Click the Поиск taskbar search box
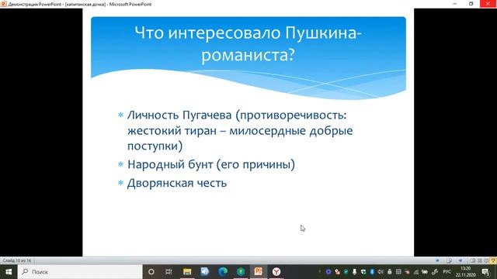497x279 pixels. 80,272
